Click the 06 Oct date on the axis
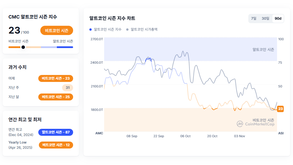The image size is (293, 165). coord(185,136)
